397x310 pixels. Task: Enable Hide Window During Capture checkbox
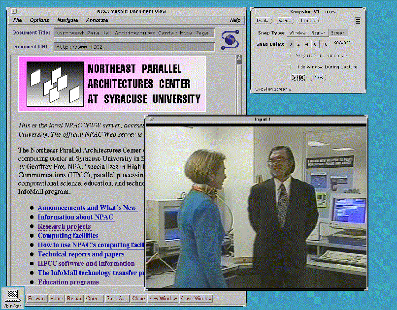pyautogui.click(x=289, y=67)
